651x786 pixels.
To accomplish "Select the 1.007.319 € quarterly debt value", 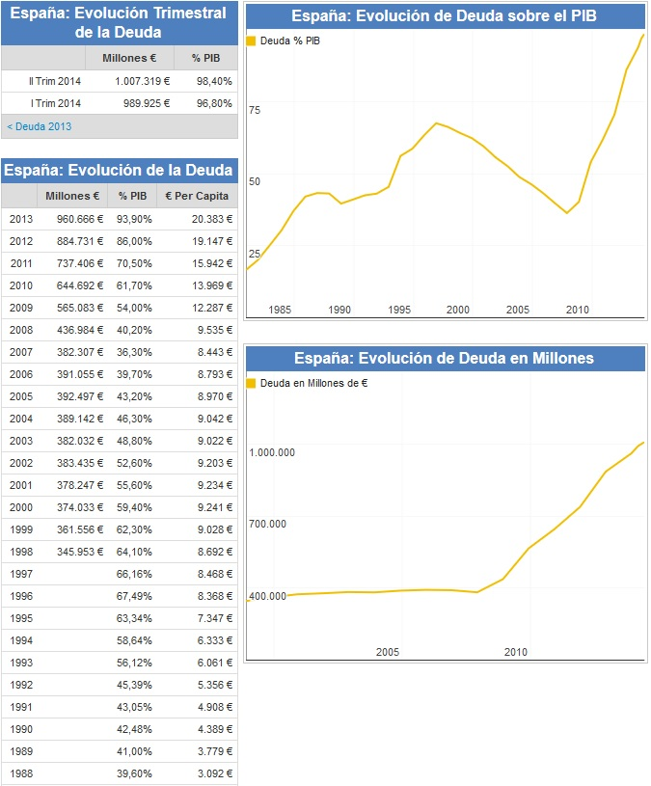I will (142, 81).
